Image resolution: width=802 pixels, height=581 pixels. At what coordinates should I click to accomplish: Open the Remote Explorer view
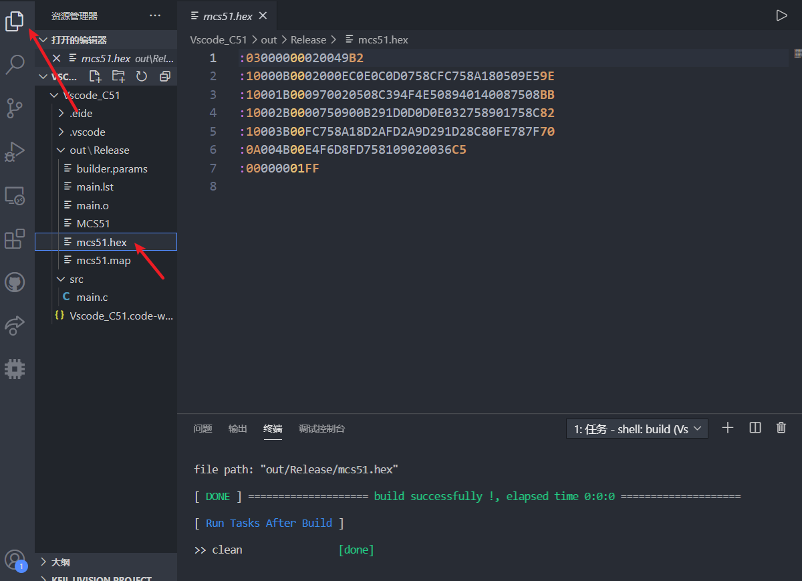pyautogui.click(x=15, y=195)
